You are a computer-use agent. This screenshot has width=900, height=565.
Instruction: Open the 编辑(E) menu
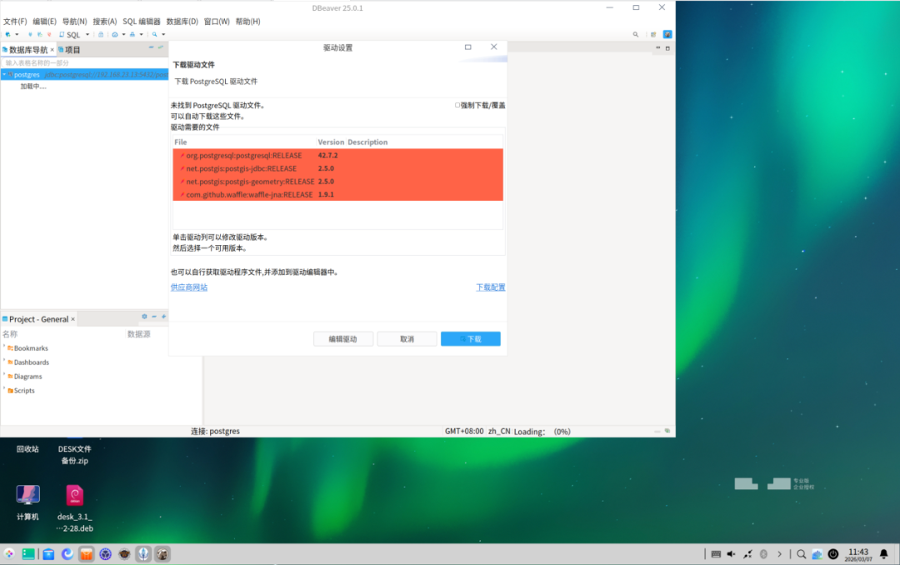(44, 21)
